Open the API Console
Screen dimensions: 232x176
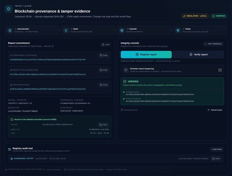point(213,44)
